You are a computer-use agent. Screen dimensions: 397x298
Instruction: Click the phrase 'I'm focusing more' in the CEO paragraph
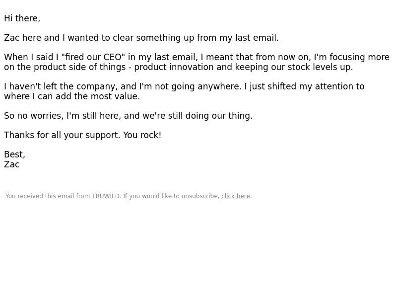point(352,57)
